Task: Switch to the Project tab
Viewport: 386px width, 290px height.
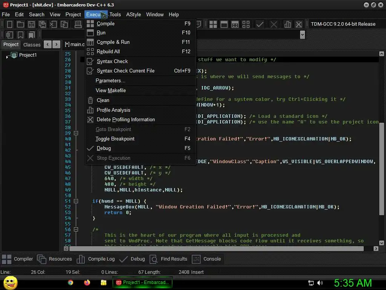Action: [11, 45]
